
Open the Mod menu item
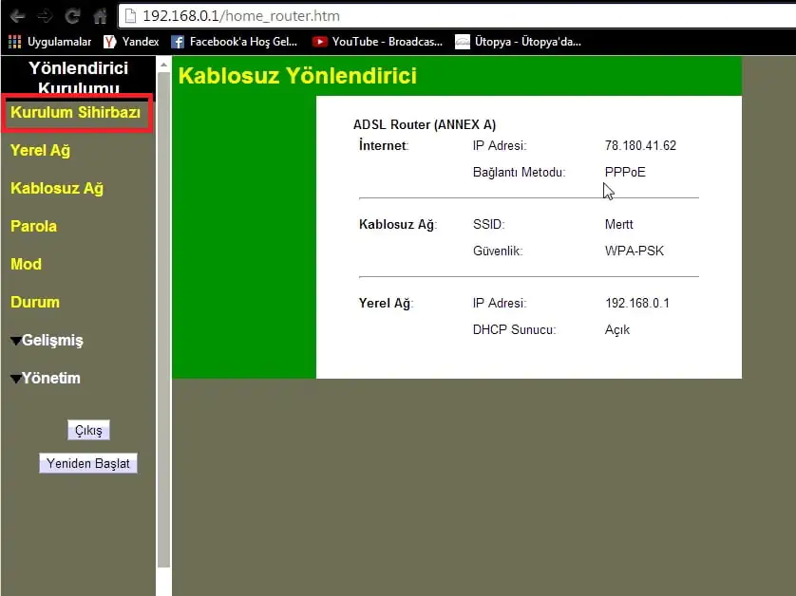click(26, 265)
